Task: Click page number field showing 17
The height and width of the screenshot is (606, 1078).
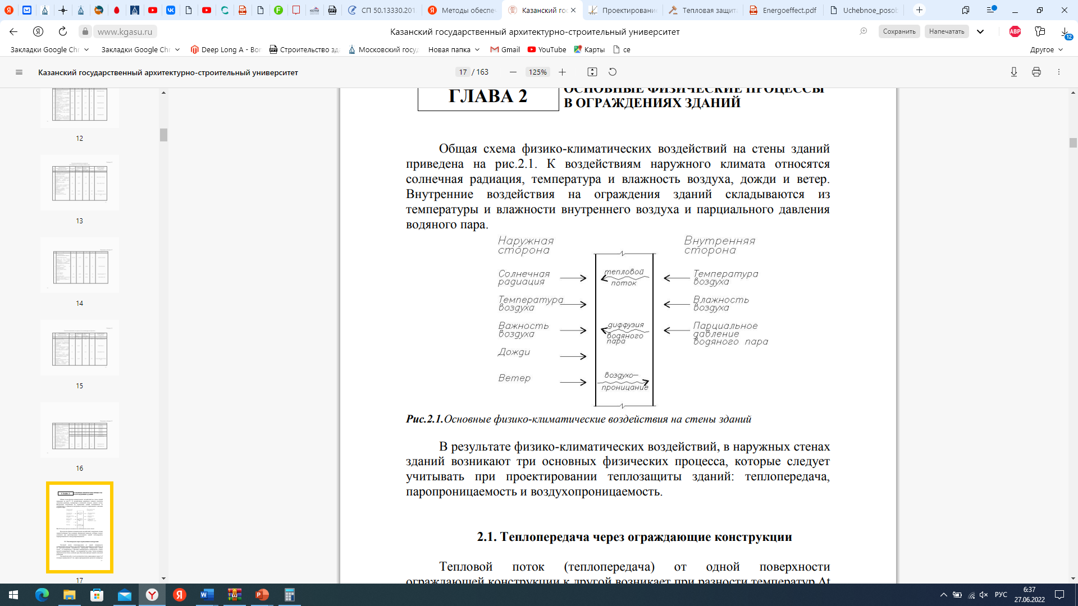Action: point(463,72)
